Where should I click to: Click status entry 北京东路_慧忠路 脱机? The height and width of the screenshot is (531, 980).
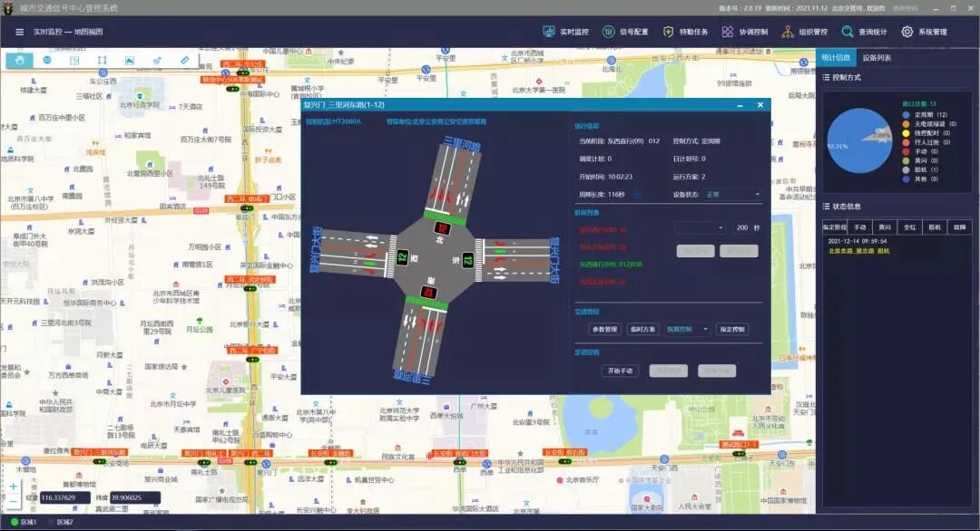point(858,251)
